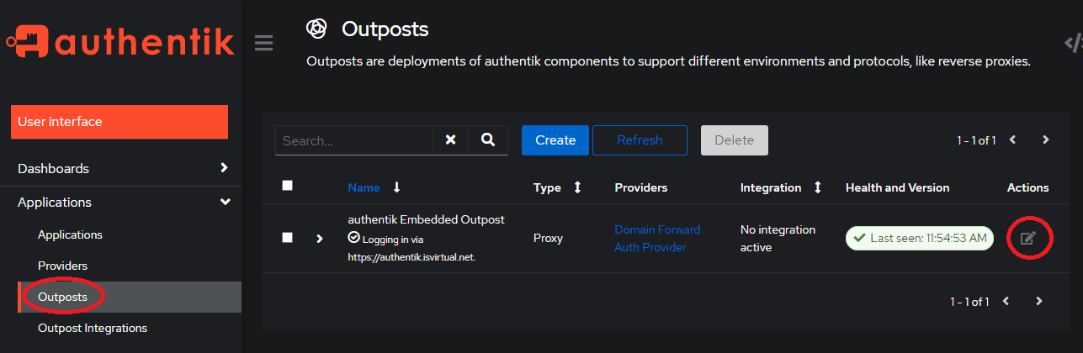
Task: Select Outposts in the sidebar
Action: point(62,297)
